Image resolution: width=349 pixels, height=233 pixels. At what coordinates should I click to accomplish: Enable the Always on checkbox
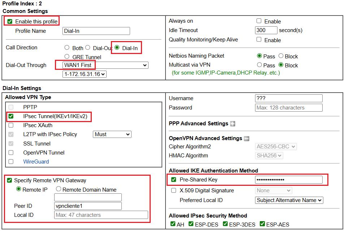[259, 21]
